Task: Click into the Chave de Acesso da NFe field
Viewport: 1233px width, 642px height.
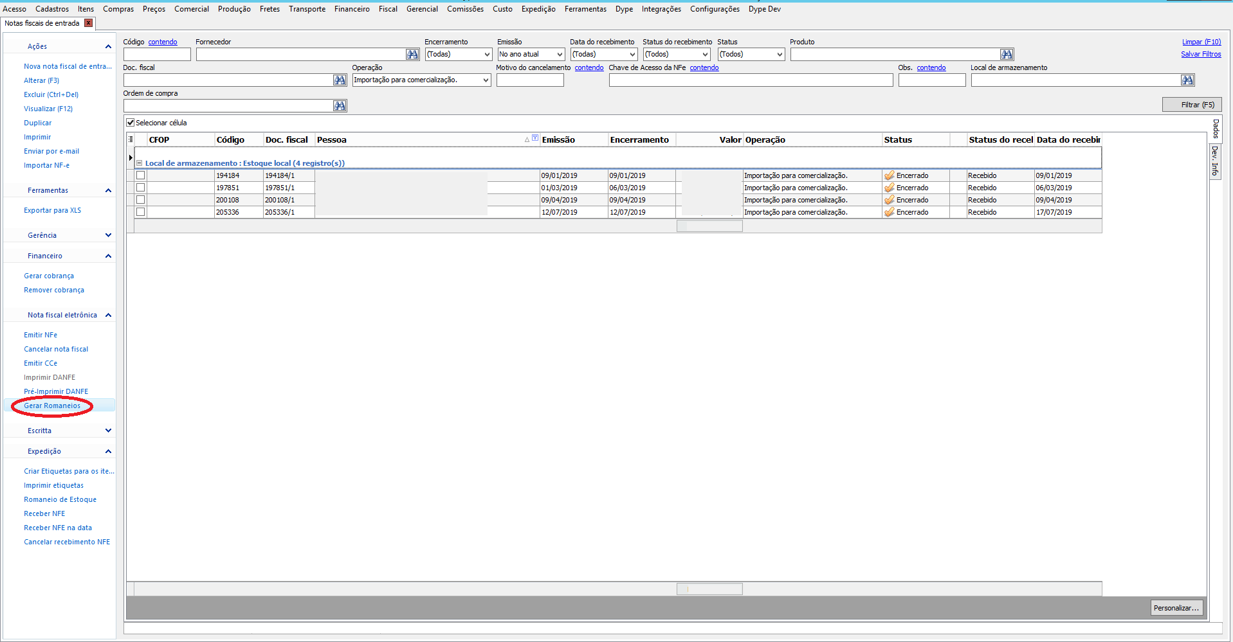Action: [x=751, y=80]
